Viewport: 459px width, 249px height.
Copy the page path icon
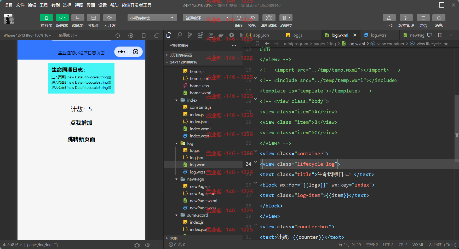[56, 245]
